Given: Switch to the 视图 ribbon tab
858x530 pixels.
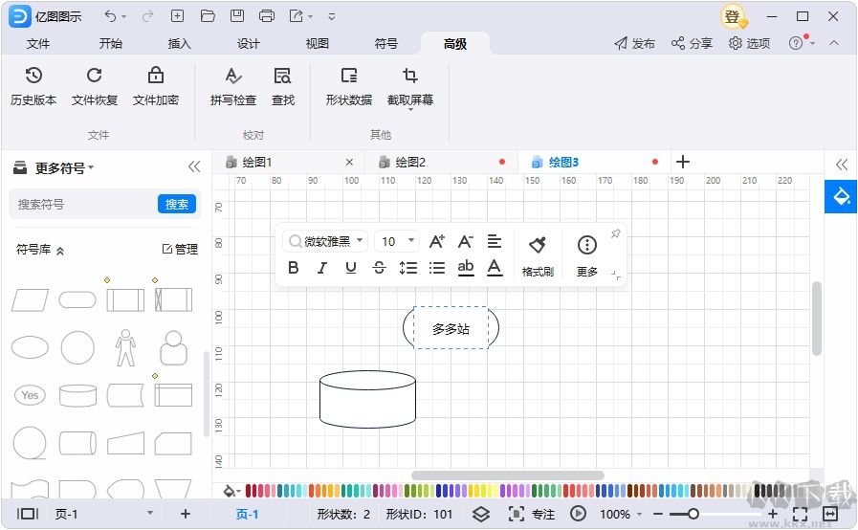Looking at the screenshot, I should [317, 43].
